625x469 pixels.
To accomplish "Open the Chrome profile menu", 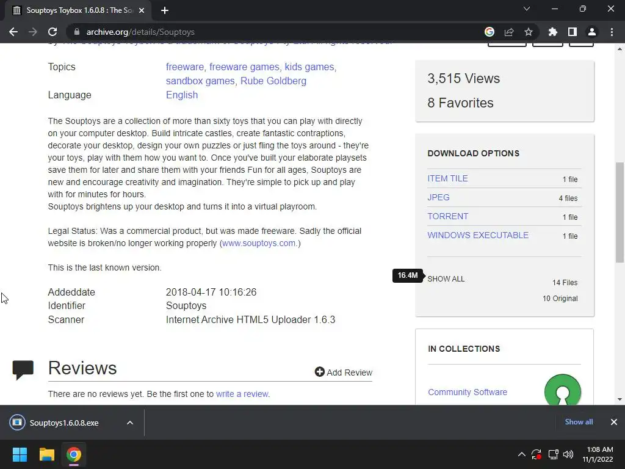I will click(x=592, y=32).
